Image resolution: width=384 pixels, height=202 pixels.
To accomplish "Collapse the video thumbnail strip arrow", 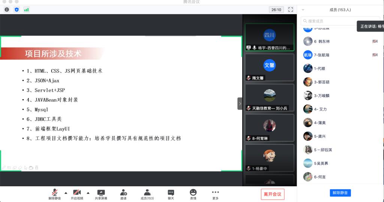I will [240, 104].
